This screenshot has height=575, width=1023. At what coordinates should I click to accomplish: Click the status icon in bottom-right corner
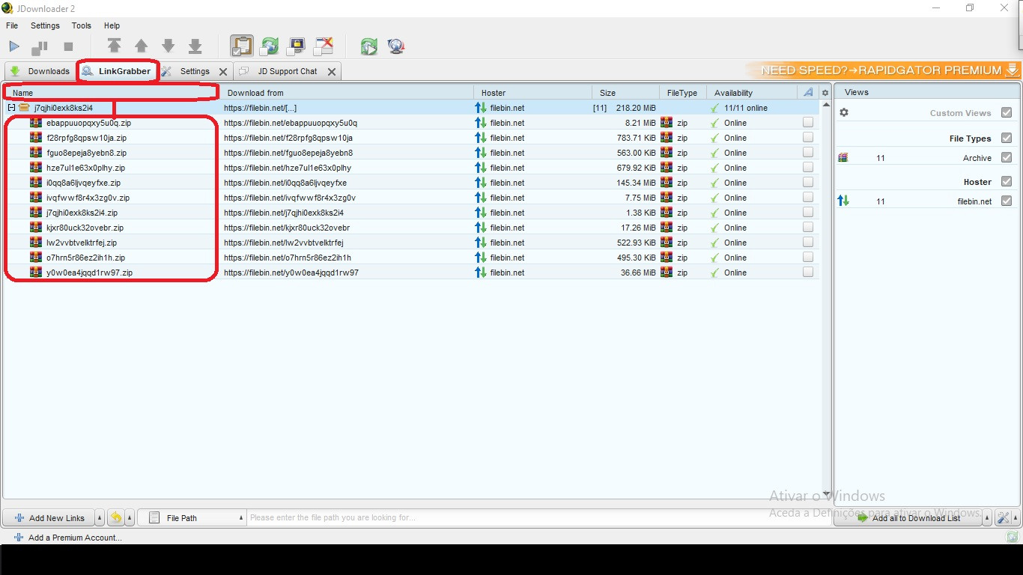(x=1013, y=537)
